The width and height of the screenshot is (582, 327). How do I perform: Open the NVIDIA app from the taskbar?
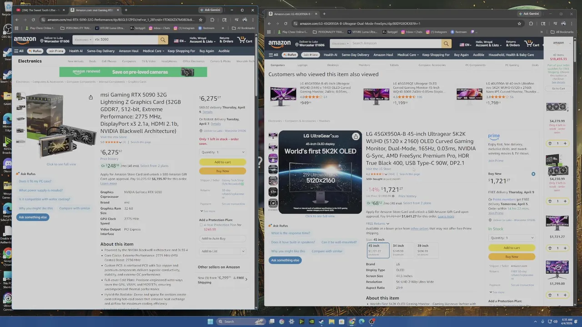311,322
